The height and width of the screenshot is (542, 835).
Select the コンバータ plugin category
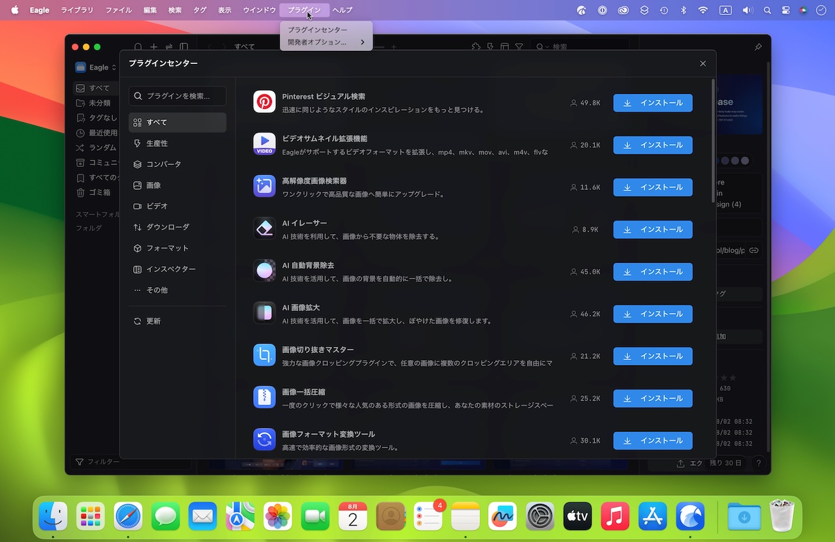pyautogui.click(x=177, y=164)
